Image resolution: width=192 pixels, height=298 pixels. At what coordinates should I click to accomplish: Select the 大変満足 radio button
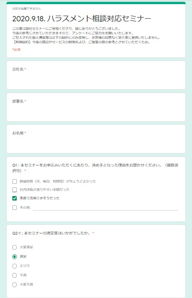pyautogui.click(x=15, y=247)
